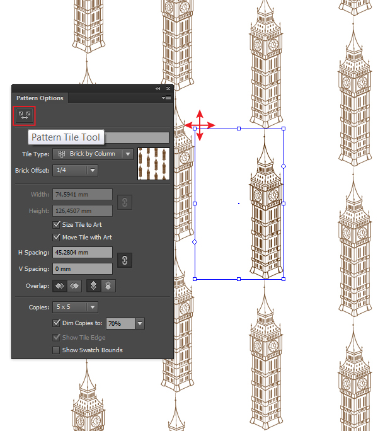The width and height of the screenshot is (378, 431).
Task: Click the diamond brick-offset handle on left edge
Action: point(195,242)
